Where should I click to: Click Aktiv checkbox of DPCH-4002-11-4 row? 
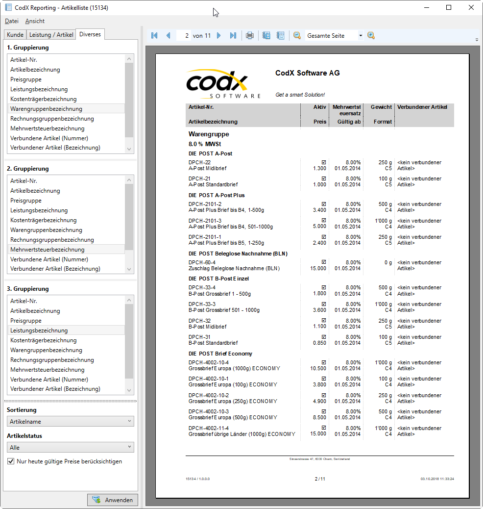point(324,428)
